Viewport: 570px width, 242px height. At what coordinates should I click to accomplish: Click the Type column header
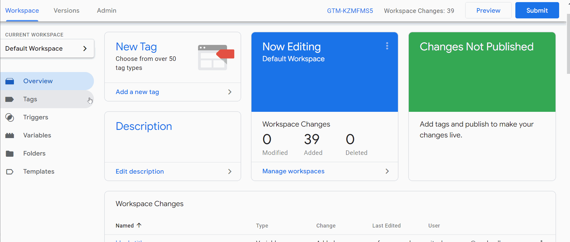(x=262, y=226)
